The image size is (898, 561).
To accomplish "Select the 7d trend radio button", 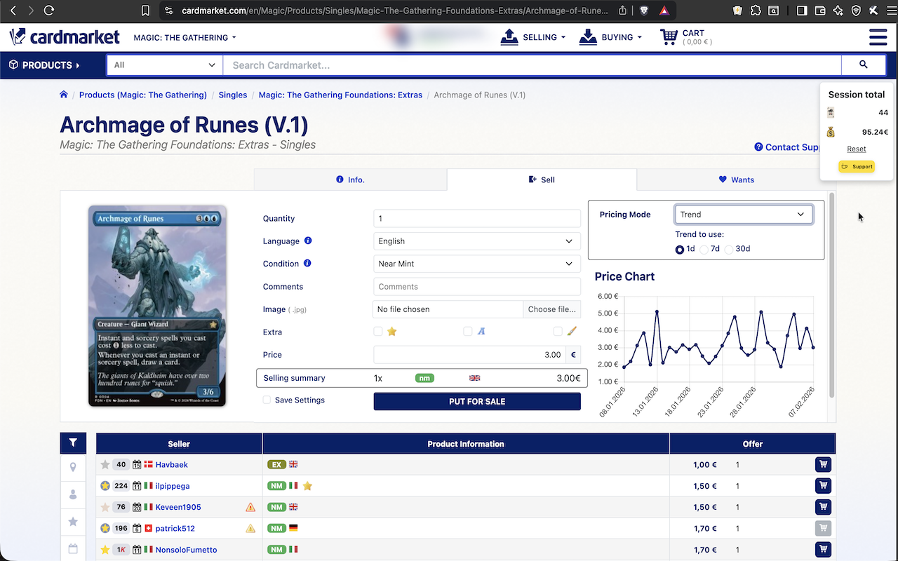I will point(704,249).
